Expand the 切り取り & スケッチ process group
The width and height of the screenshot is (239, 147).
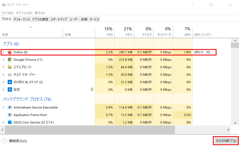(x=3, y=82)
